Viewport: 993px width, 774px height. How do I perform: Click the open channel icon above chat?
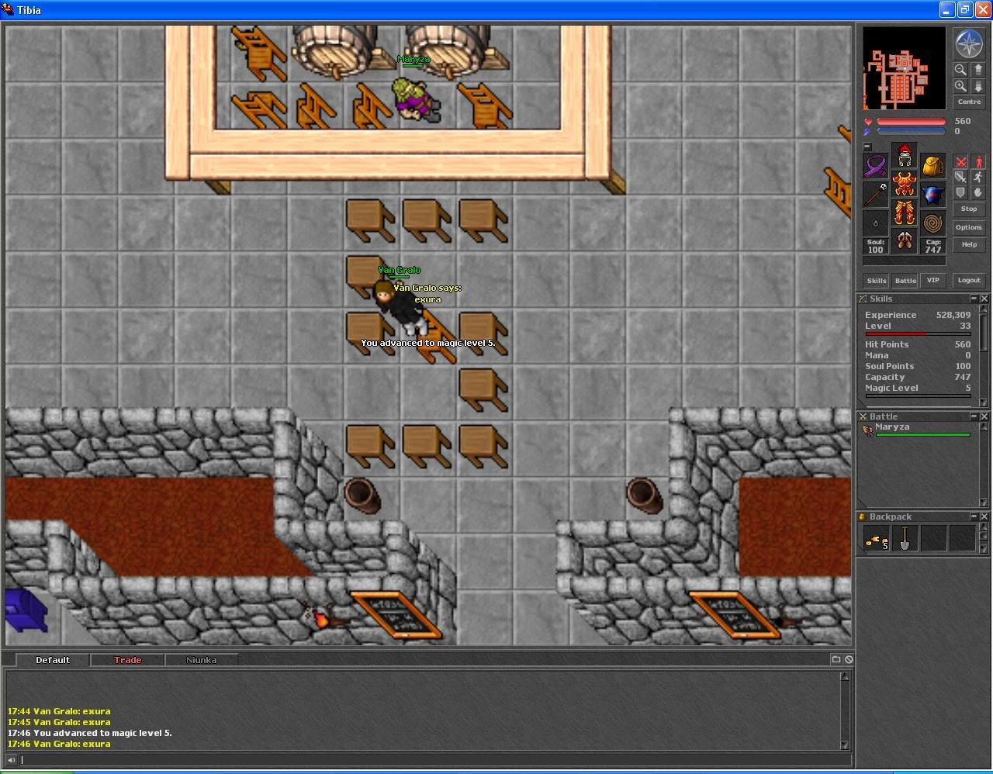[x=836, y=659]
